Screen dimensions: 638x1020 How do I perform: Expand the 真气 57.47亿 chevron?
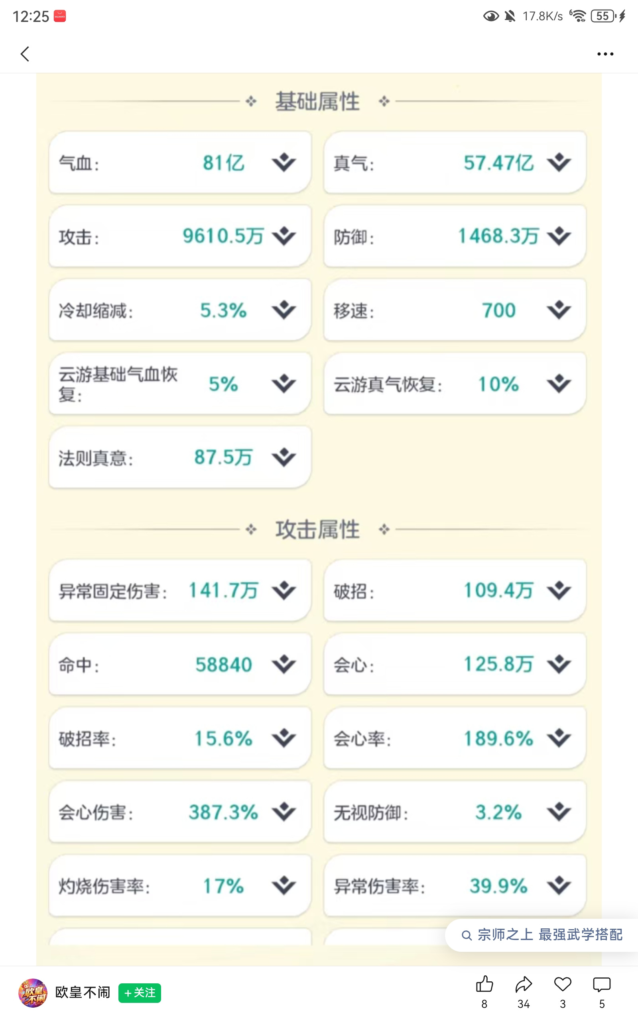click(x=559, y=162)
